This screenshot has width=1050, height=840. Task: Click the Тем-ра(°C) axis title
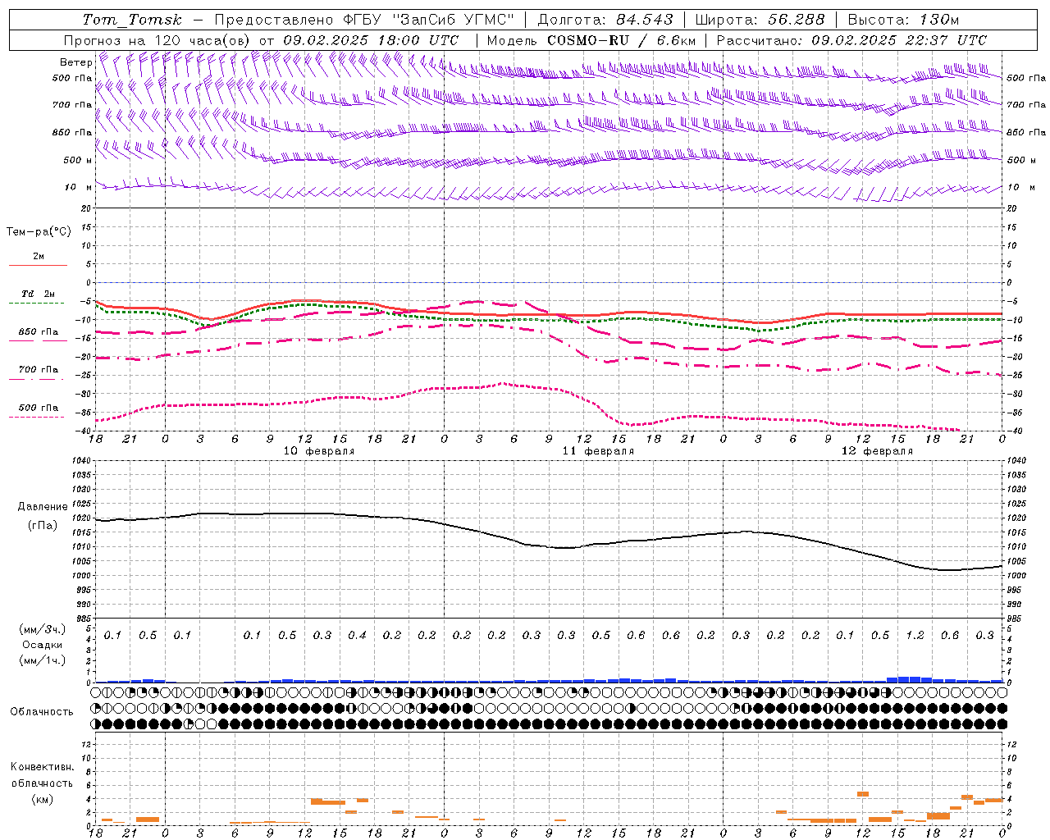[39, 232]
